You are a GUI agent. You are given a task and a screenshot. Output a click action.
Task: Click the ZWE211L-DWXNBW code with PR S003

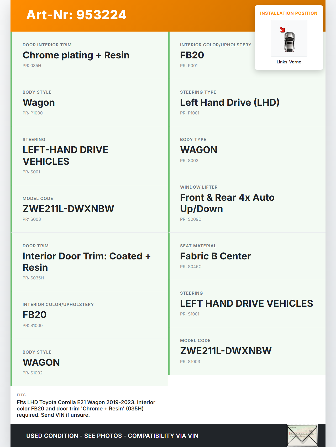(68, 209)
